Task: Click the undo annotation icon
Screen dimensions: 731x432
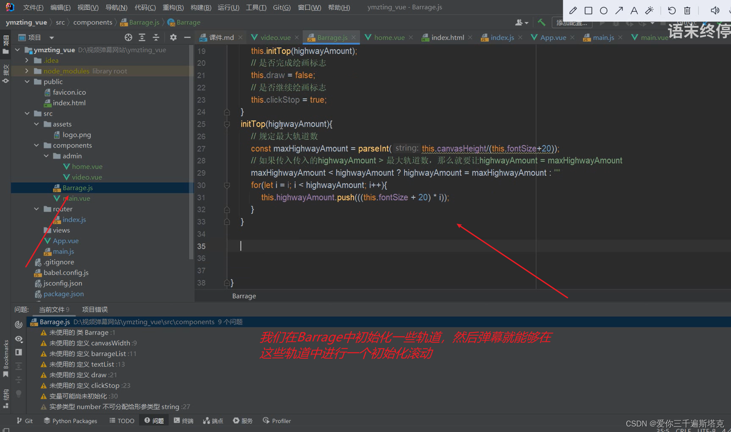Action: click(x=672, y=11)
